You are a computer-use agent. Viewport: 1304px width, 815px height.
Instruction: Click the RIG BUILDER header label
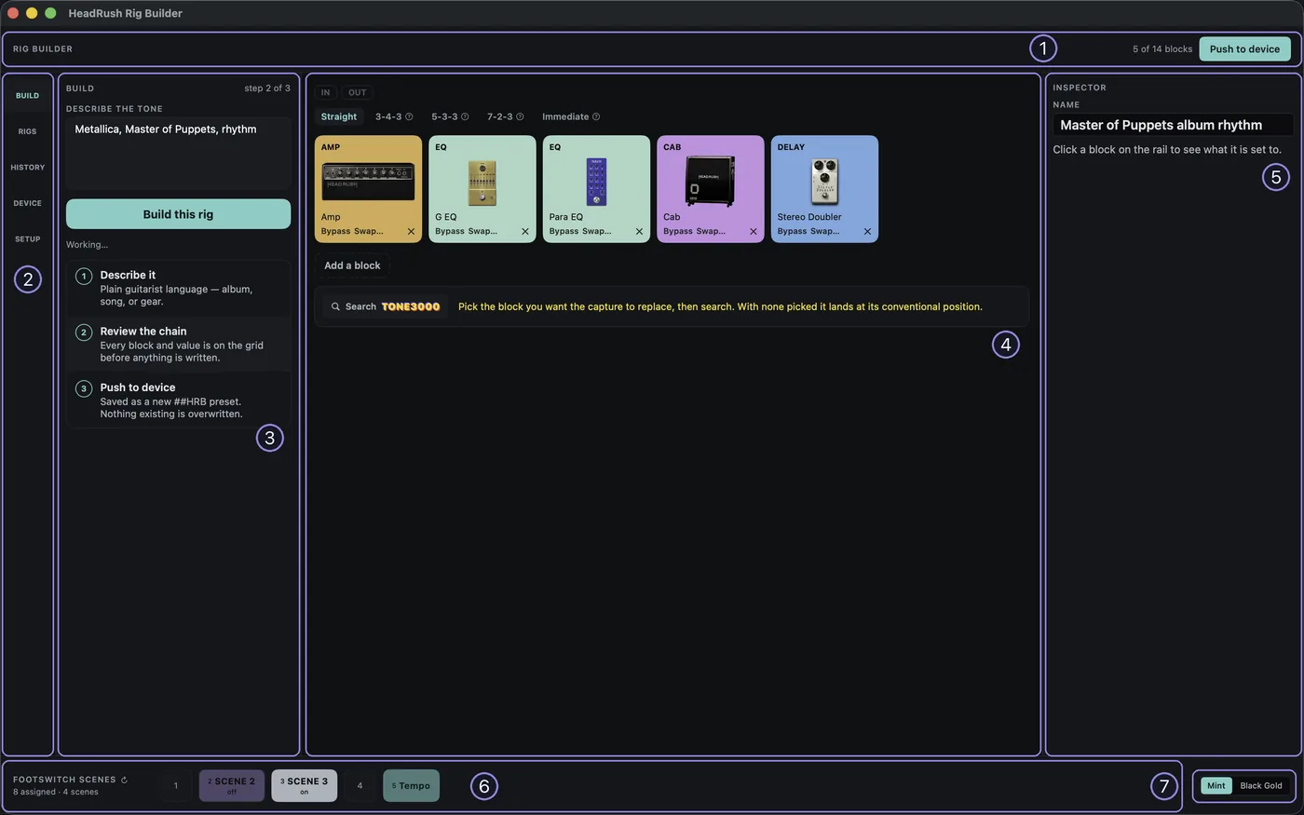click(43, 49)
